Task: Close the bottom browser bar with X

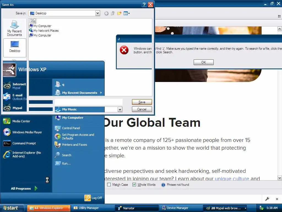Action: (x=277, y=199)
